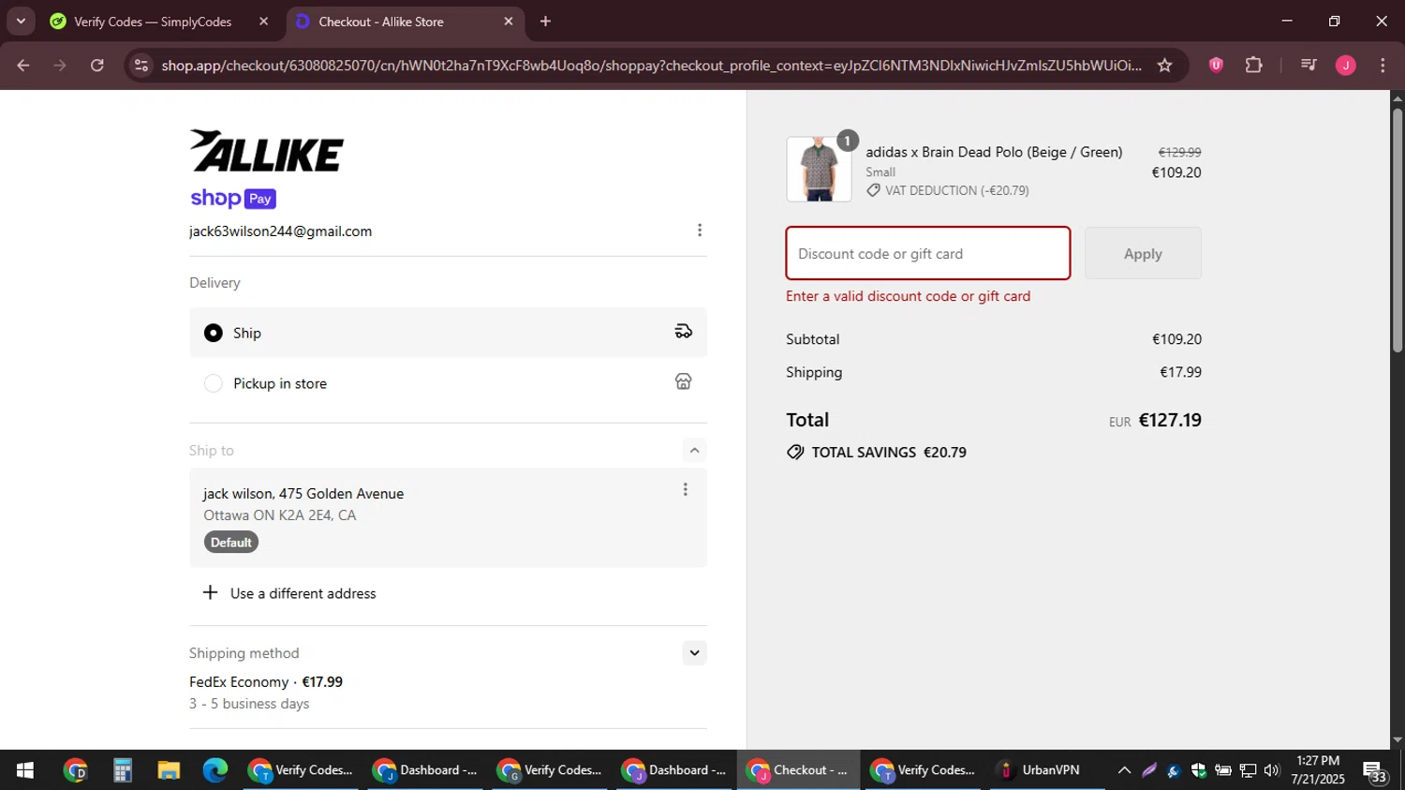Viewport: 1405px width, 790px height.
Task: Open the tab search dropdown arrow
Action: click(21, 21)
